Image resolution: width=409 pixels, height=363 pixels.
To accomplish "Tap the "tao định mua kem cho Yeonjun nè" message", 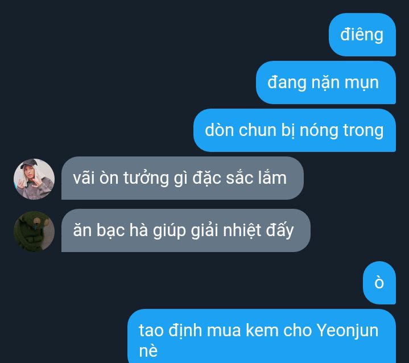I will 262,336.
